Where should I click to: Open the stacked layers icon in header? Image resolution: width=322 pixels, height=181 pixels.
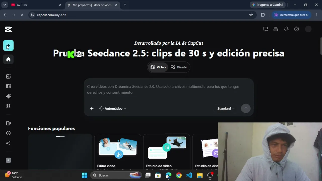click(276, 29)
